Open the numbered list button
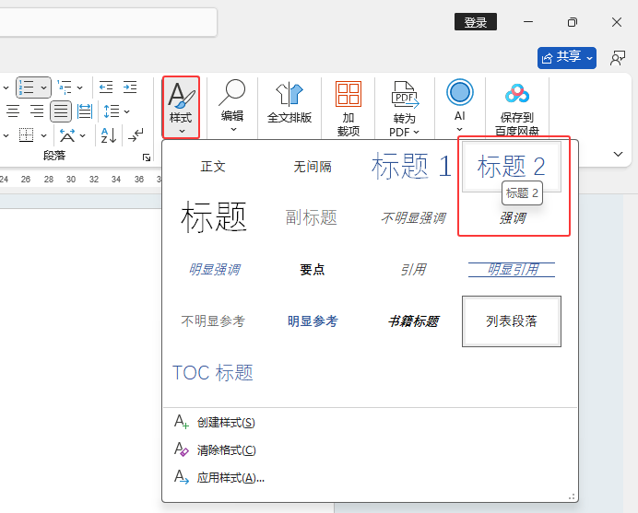The image size is (638, 513). 28,87
